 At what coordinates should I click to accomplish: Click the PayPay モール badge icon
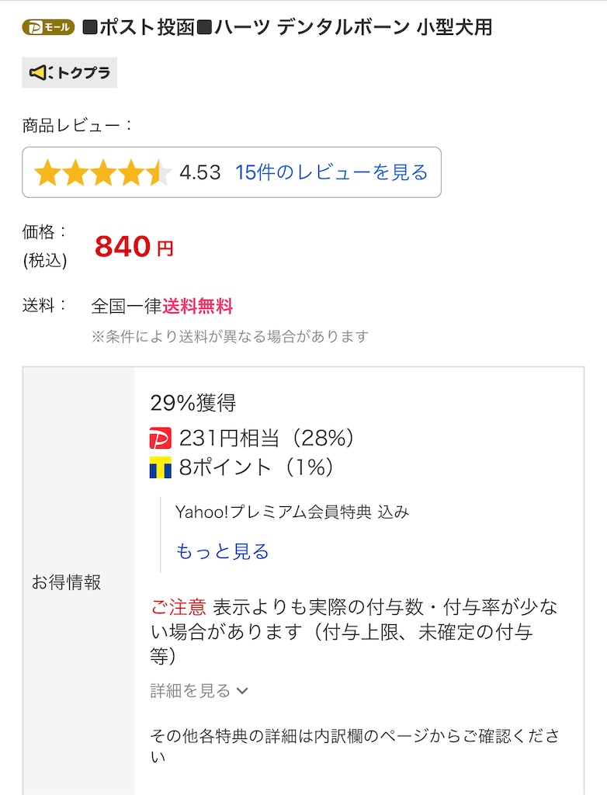tap(48, 27)
